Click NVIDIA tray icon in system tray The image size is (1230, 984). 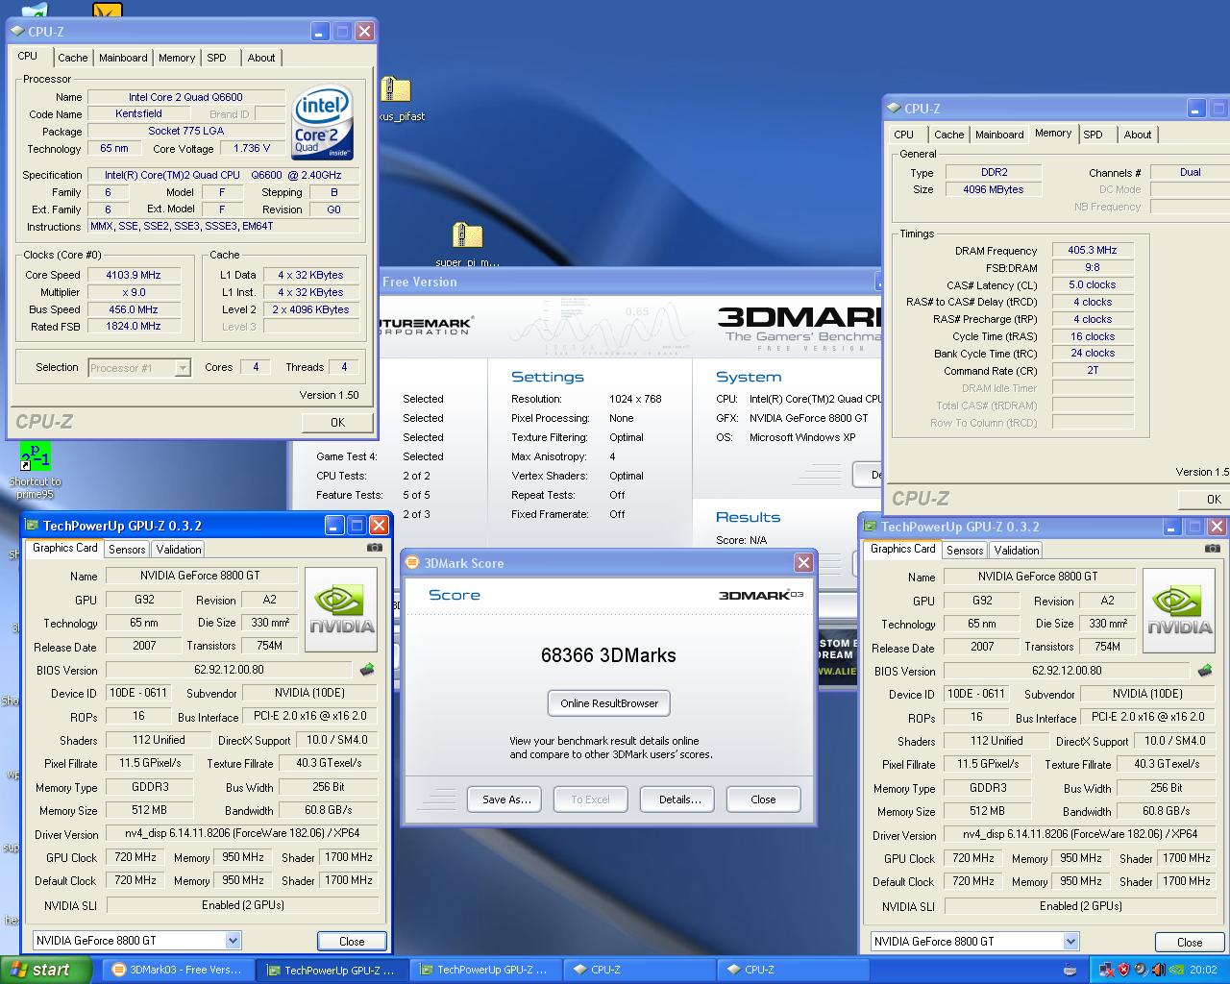pos(1175,970)
